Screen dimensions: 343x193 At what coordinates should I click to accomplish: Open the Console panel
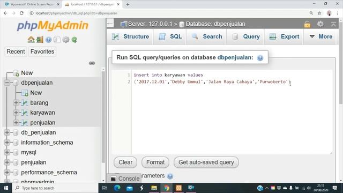(x=125, y=179)
